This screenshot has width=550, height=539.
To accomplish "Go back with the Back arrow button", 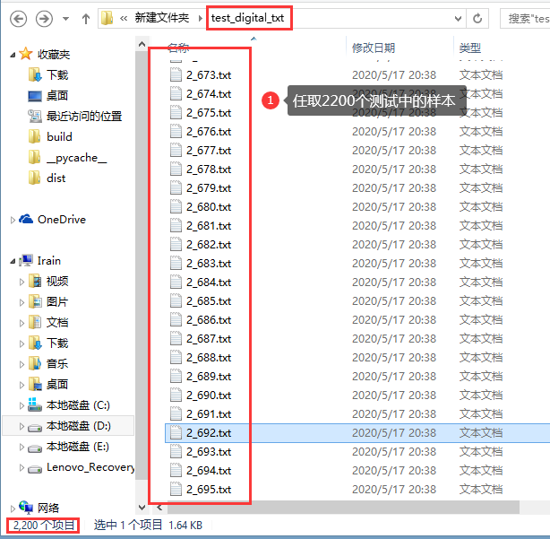I will [x=18, y=18].
